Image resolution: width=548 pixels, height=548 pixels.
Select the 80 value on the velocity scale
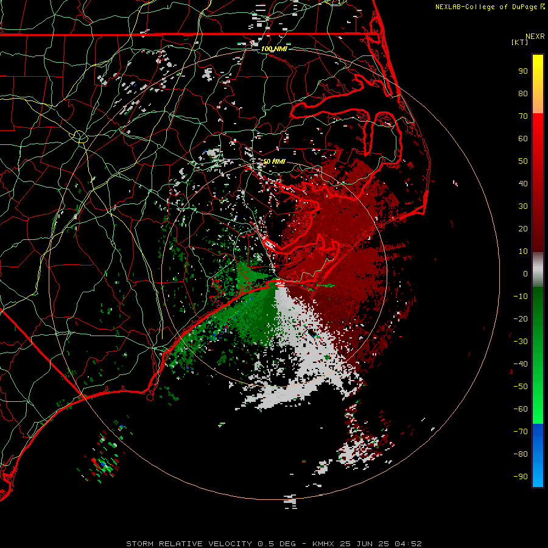(523, 93)
